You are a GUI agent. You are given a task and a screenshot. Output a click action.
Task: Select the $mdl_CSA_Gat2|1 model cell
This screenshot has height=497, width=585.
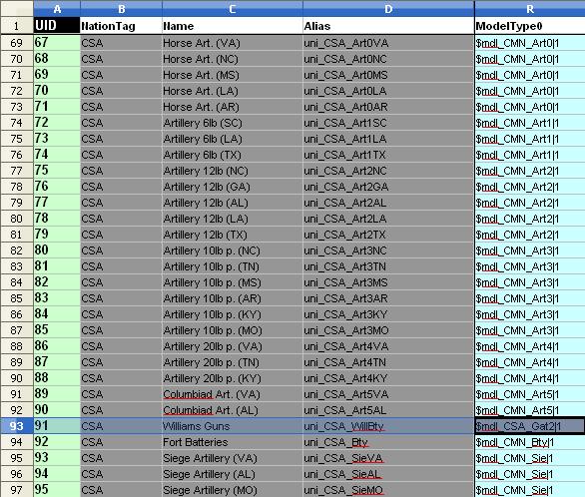click(530, 426)
